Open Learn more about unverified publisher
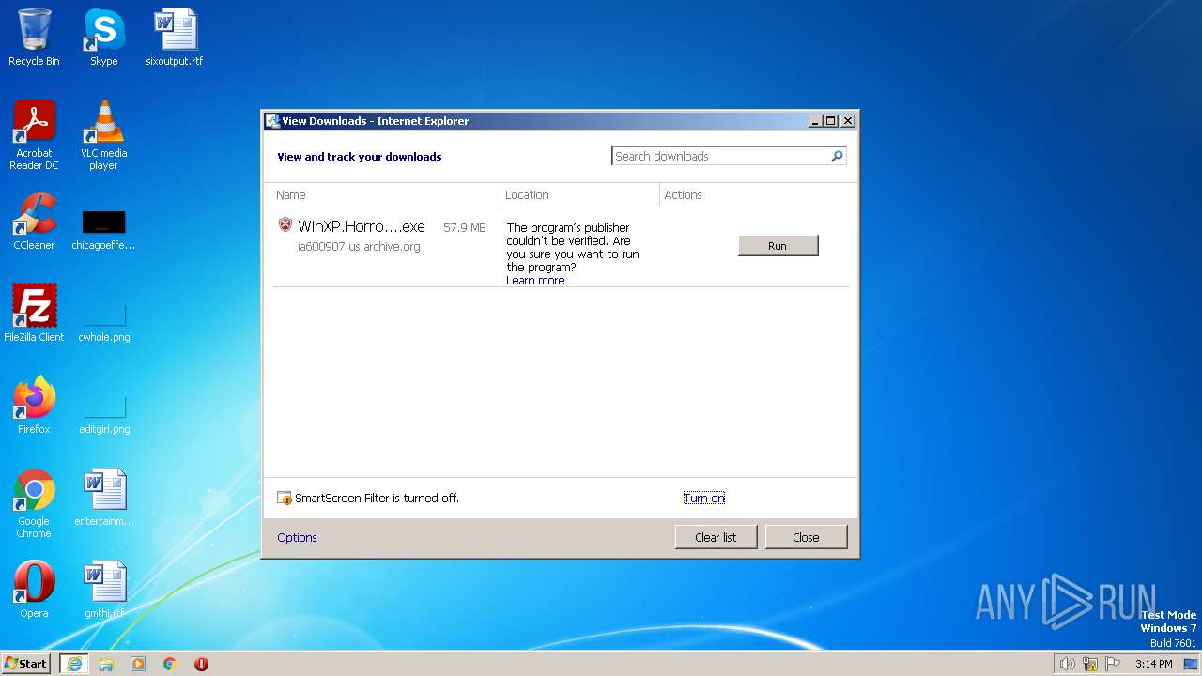 pos(535,281)
